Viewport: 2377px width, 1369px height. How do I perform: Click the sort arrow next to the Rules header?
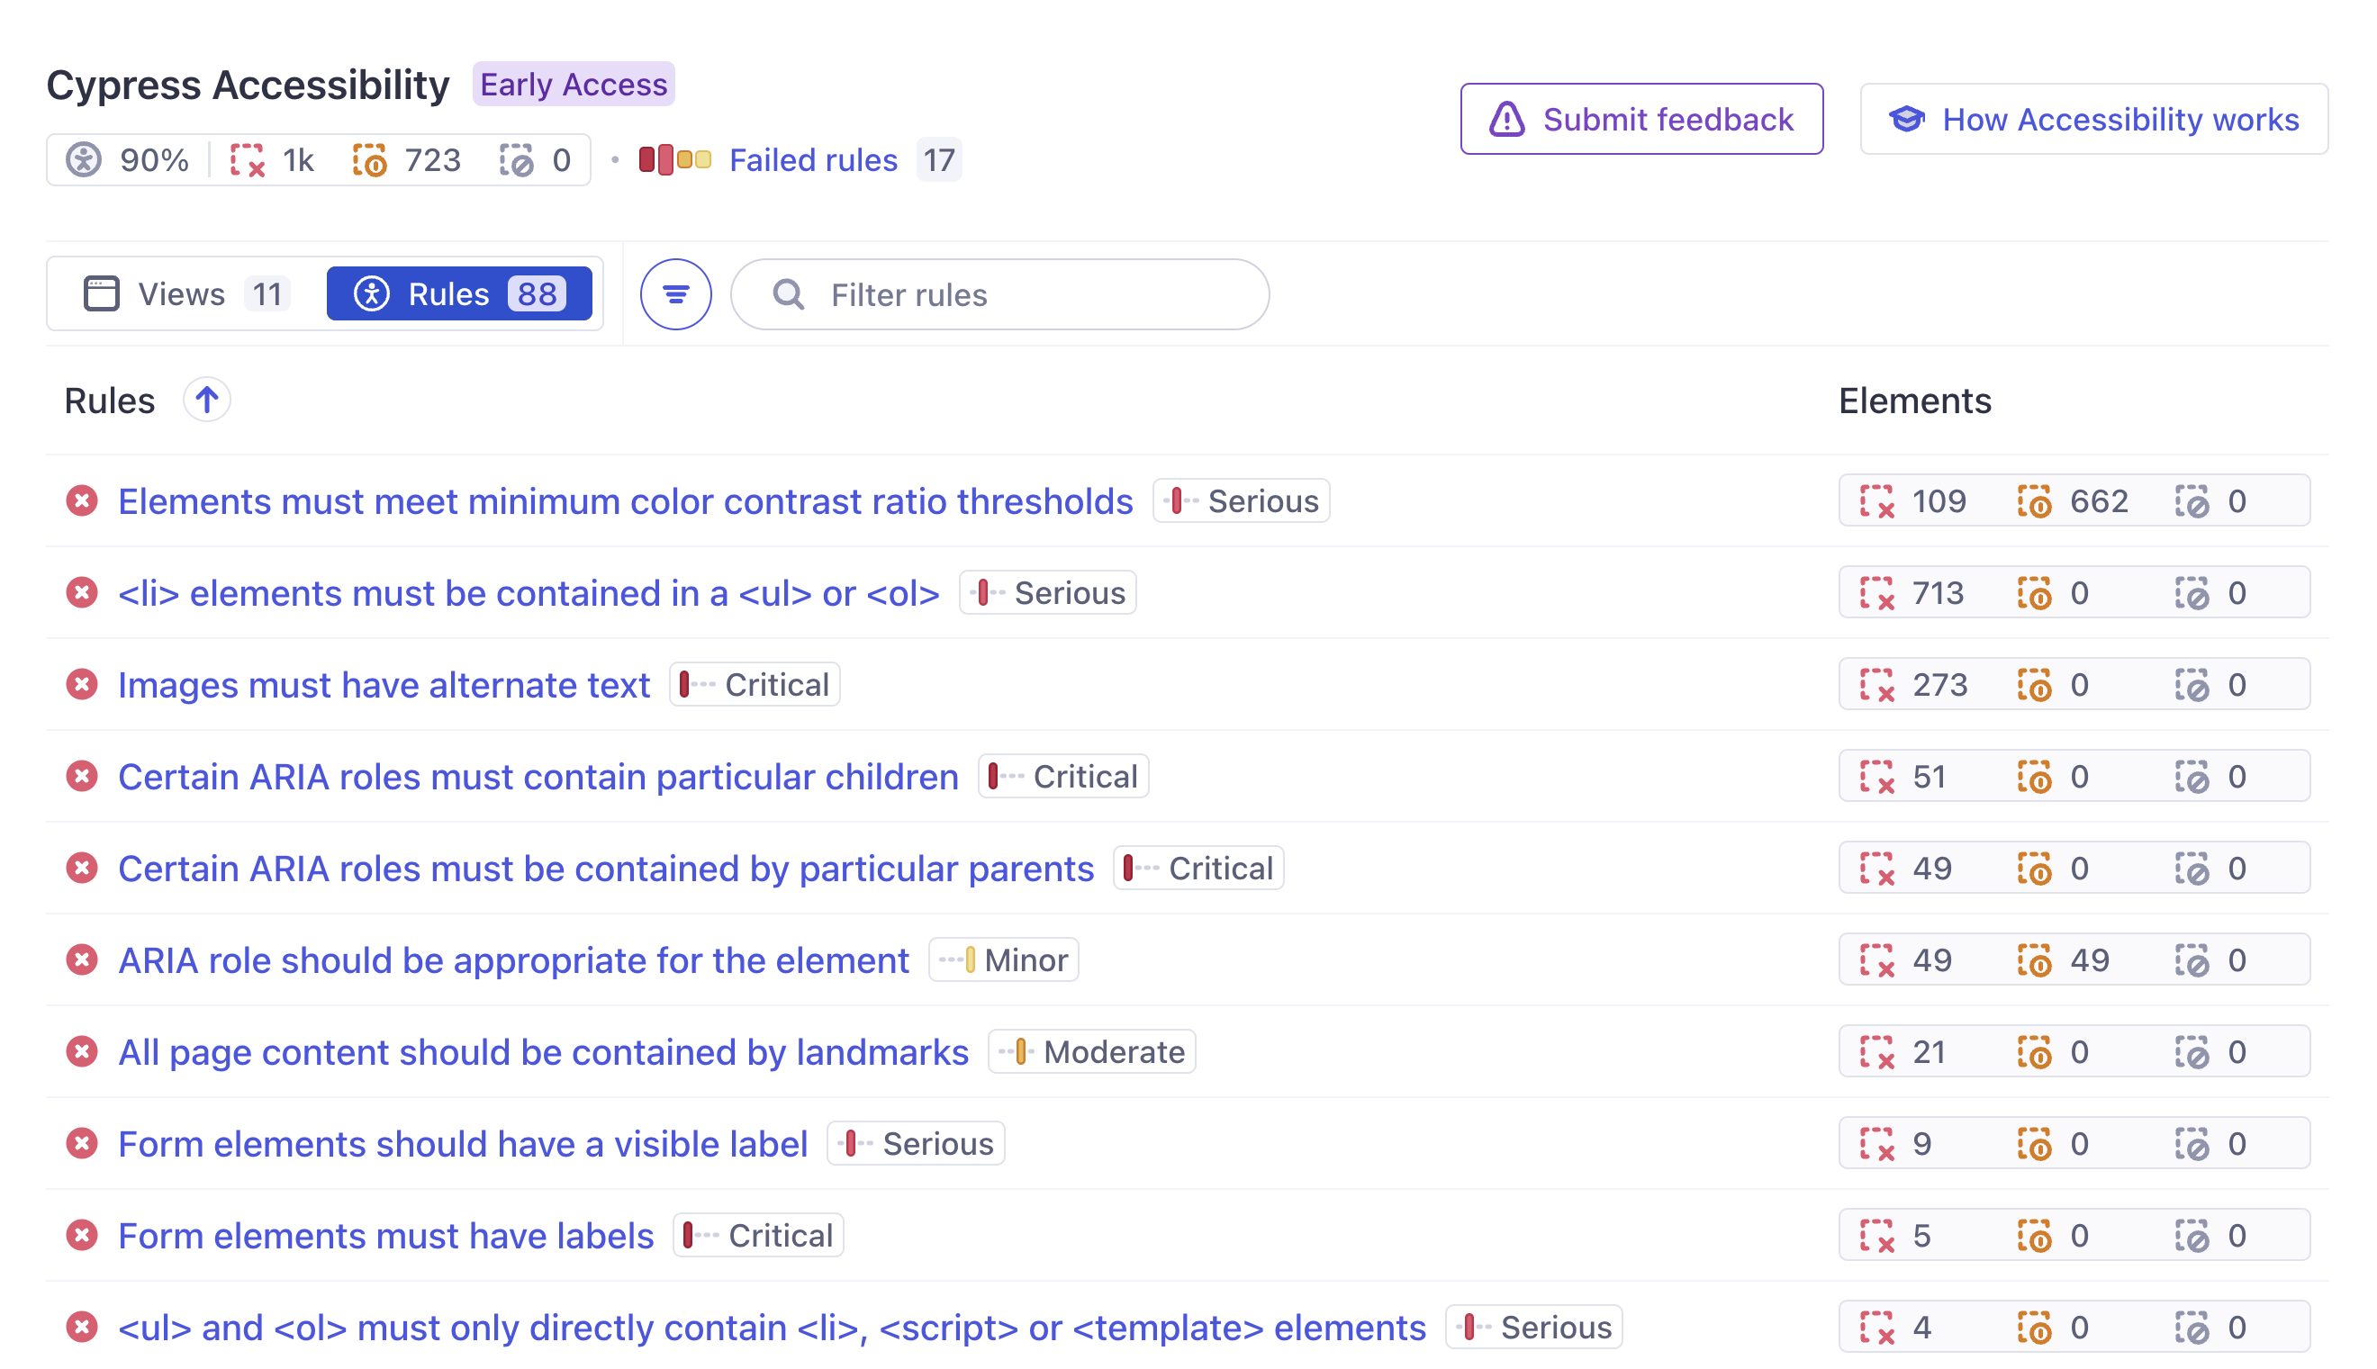tap(206, 400)
